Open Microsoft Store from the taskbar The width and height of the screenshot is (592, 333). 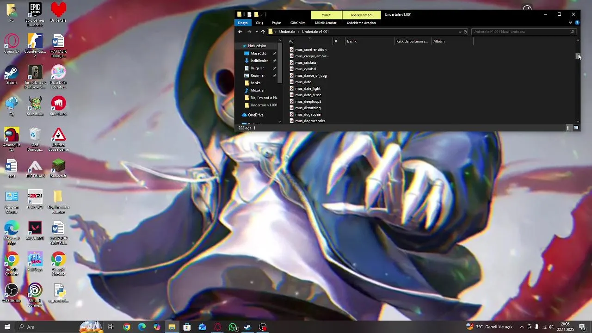click(x=187, y=327)
